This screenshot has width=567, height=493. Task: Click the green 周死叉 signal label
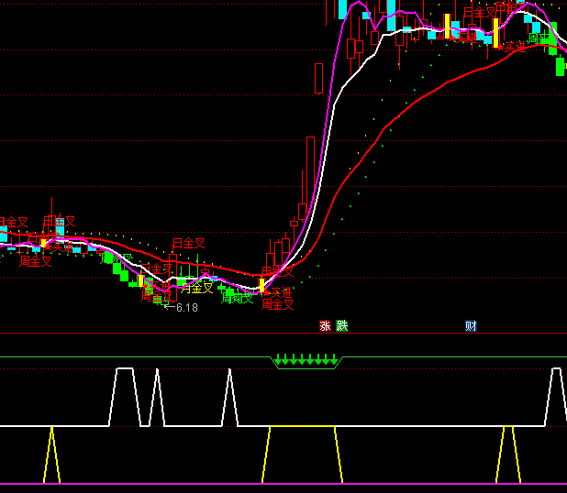pos(237,297)
